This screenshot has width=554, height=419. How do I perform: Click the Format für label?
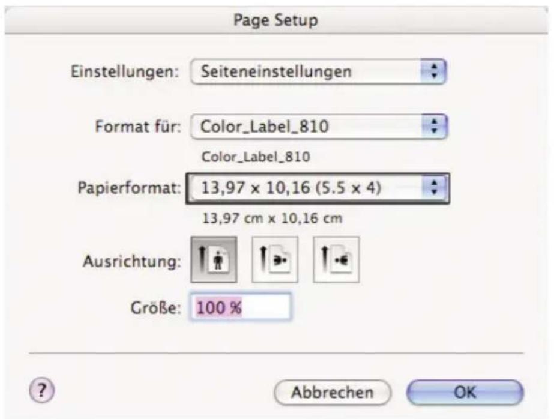coord(138,127)
